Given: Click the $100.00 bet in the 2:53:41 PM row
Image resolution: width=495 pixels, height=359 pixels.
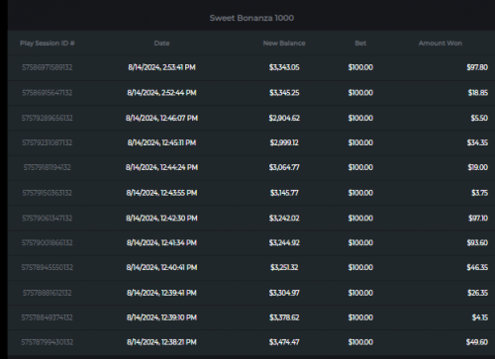Looking at the screenshot, I should click(x=360, y=67).
